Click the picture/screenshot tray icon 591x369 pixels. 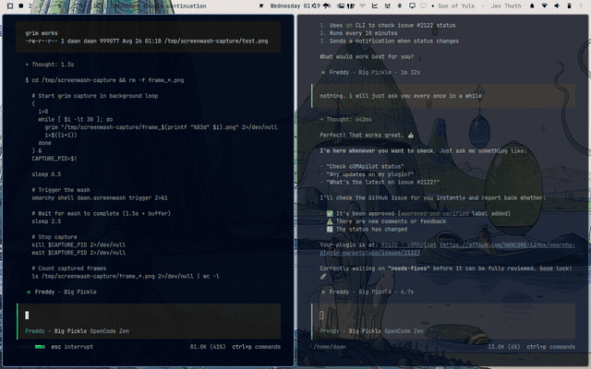pos(341,6)
